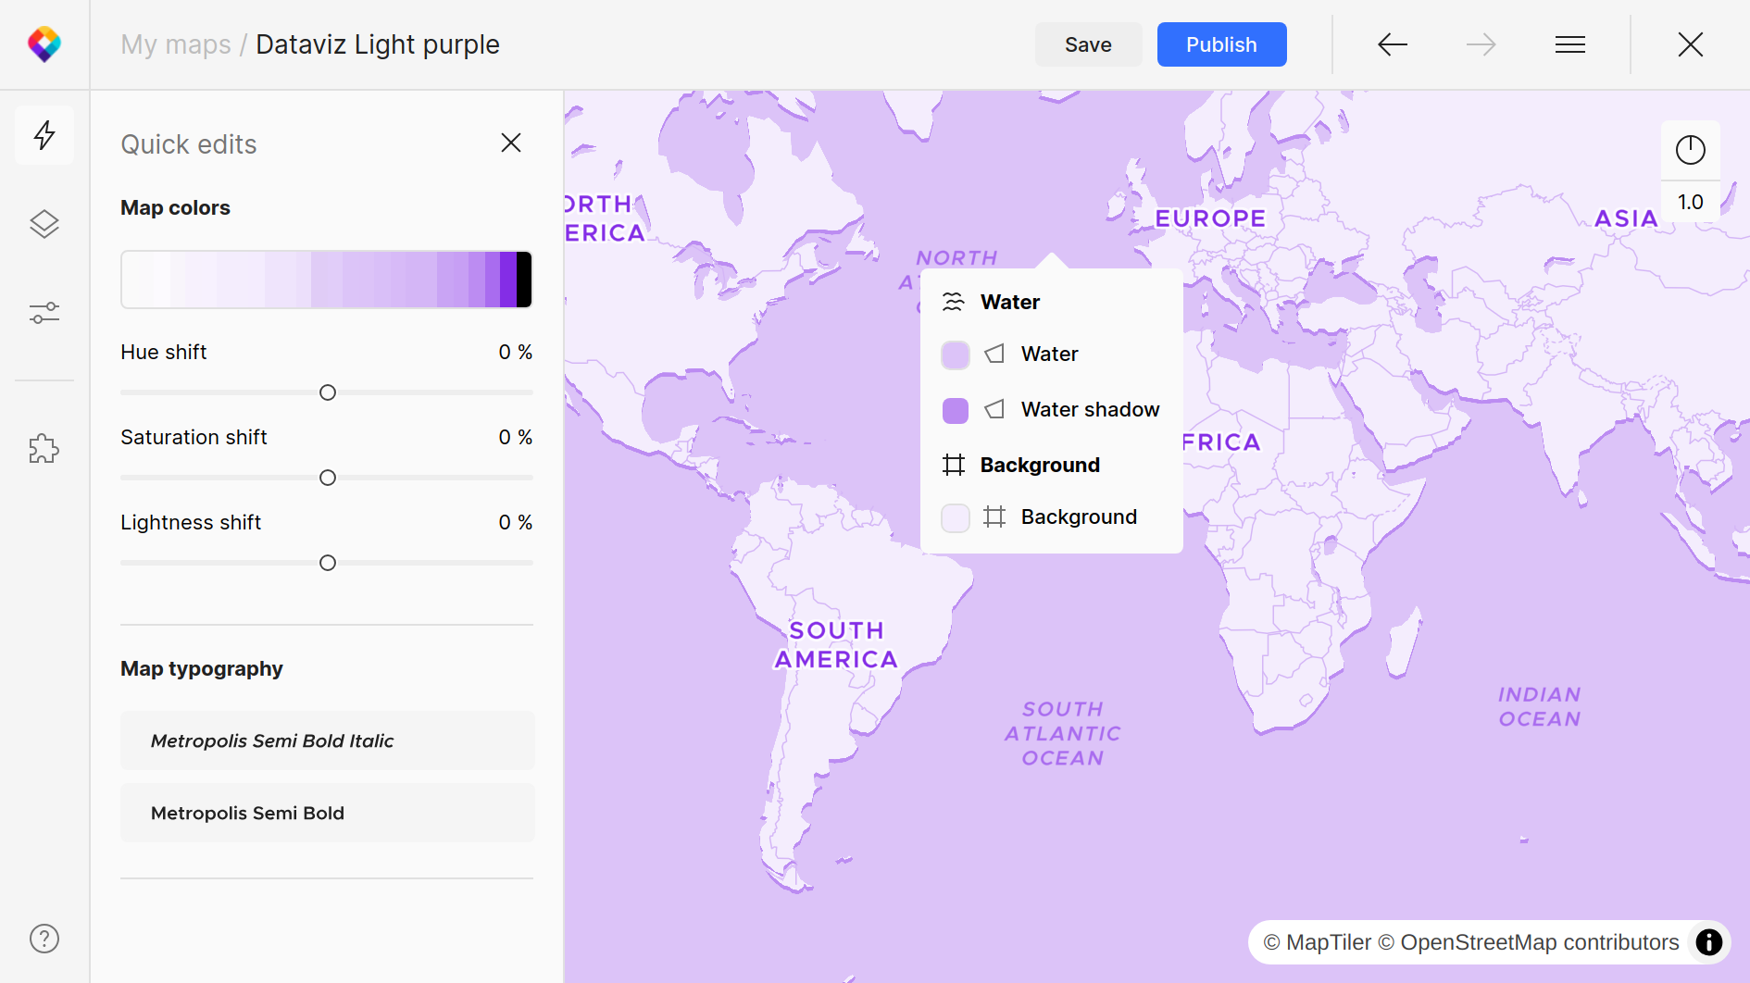
Task: Click the Save button
Action: pos(1088,44)
